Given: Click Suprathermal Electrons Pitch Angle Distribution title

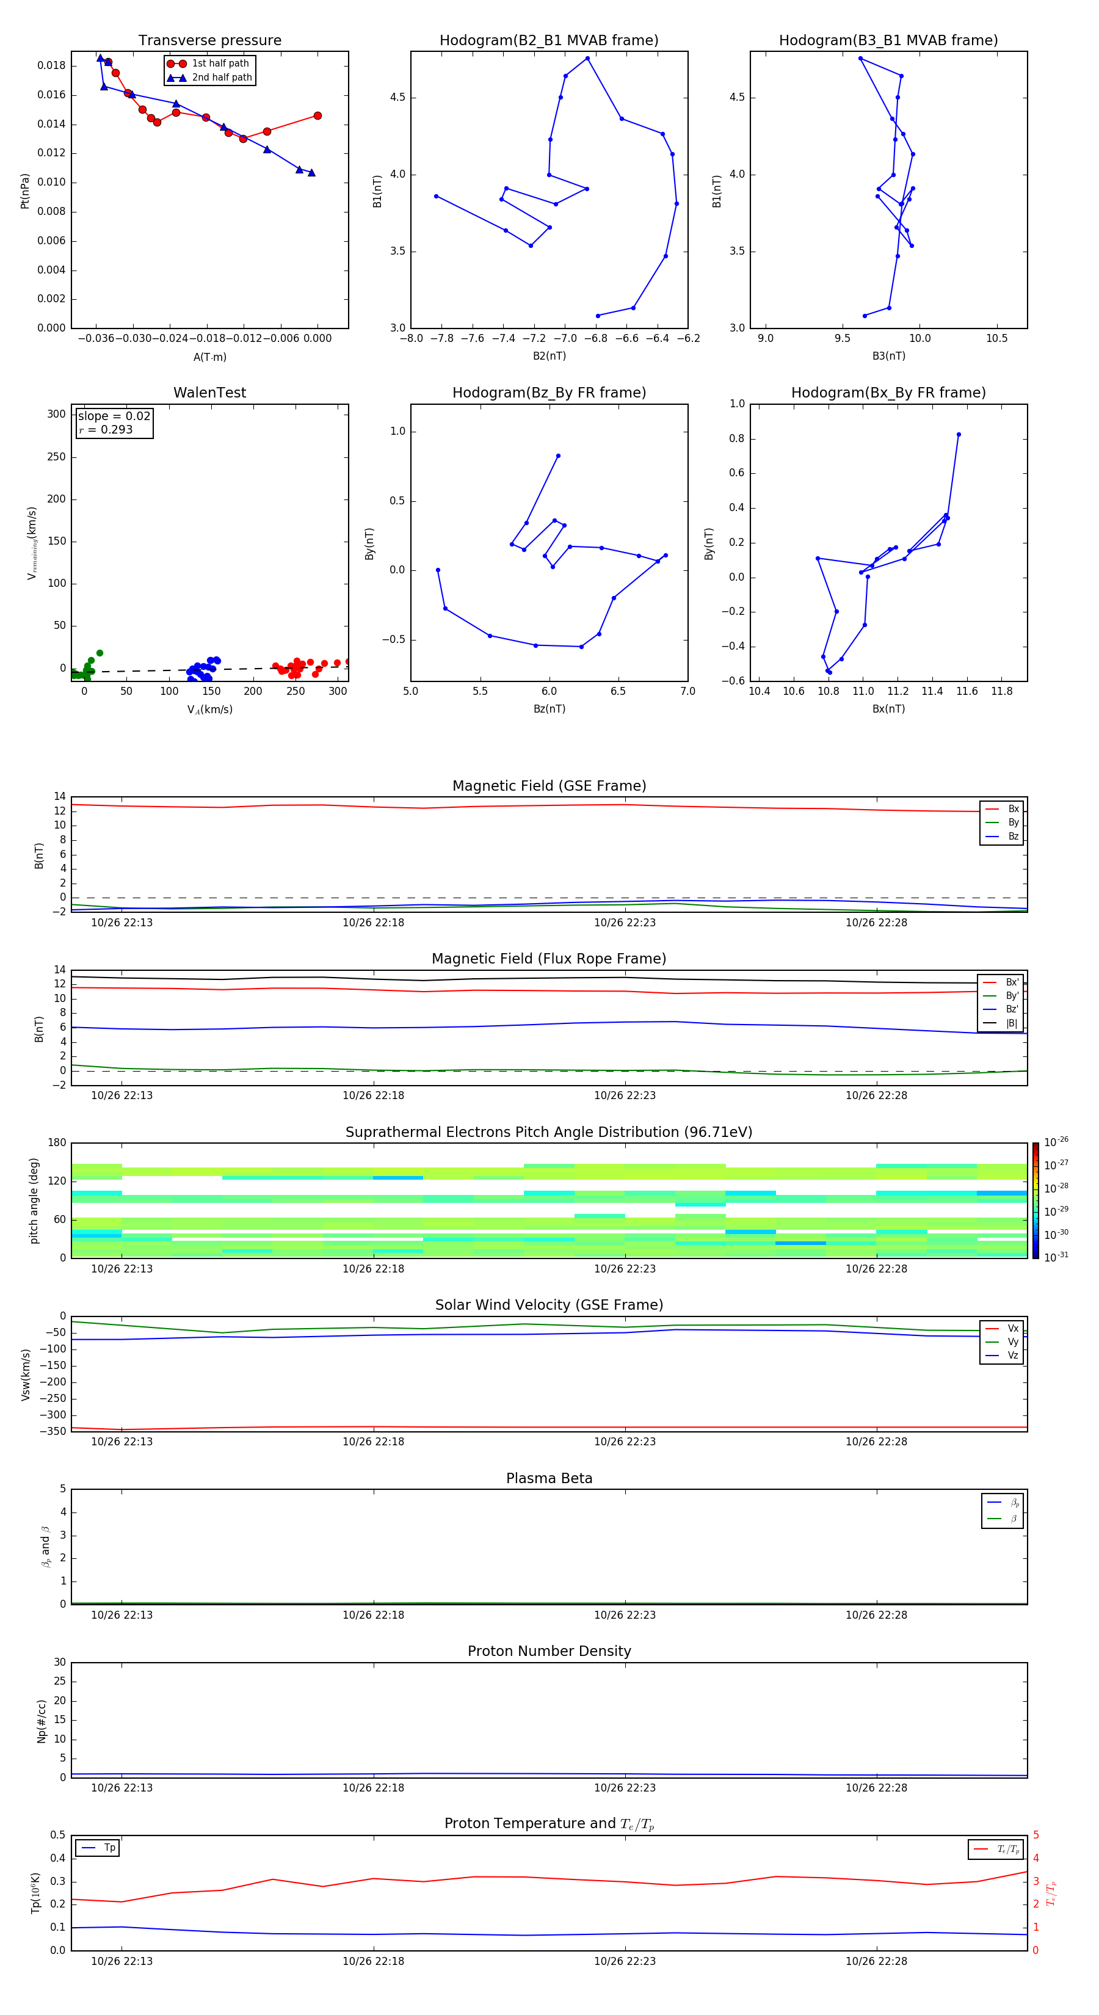Looking at the screenshot, I should (549, 1132).
